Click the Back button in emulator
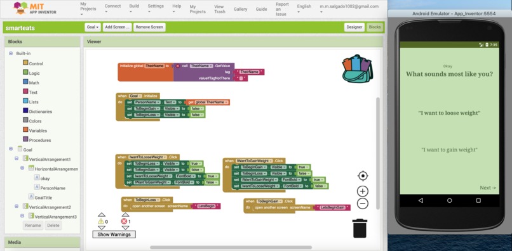 421,200
